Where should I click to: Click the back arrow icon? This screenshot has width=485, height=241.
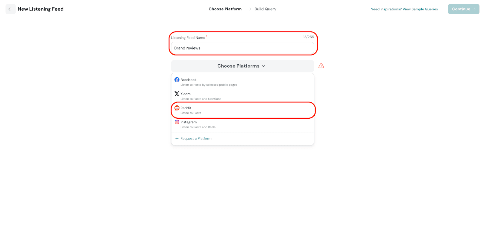tap(10, 9)
